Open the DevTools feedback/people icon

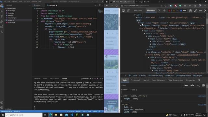(x=196, y=11)
